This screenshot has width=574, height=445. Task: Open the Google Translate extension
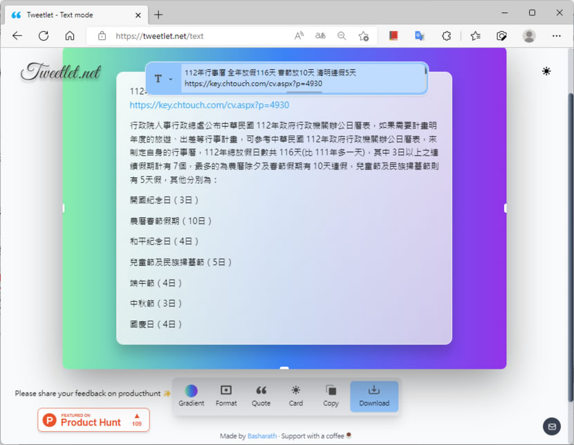(420, 36)
